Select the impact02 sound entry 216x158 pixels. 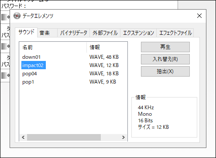[x=34, y=65]
